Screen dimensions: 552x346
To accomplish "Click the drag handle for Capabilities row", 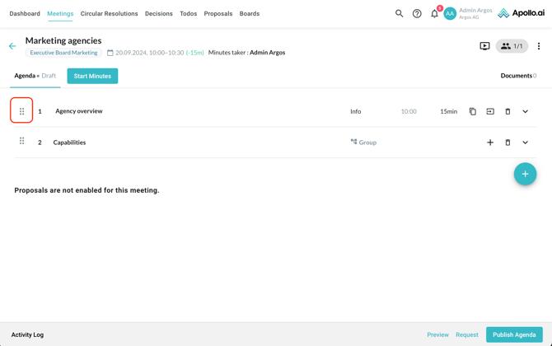I will [x=22, y=142].
